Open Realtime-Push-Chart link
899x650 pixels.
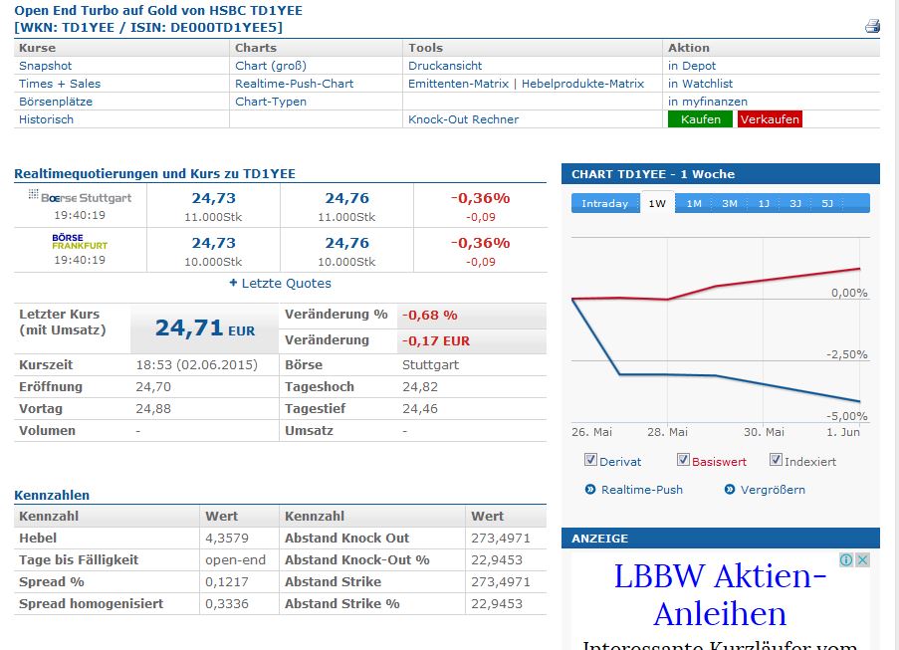point(294,84)
